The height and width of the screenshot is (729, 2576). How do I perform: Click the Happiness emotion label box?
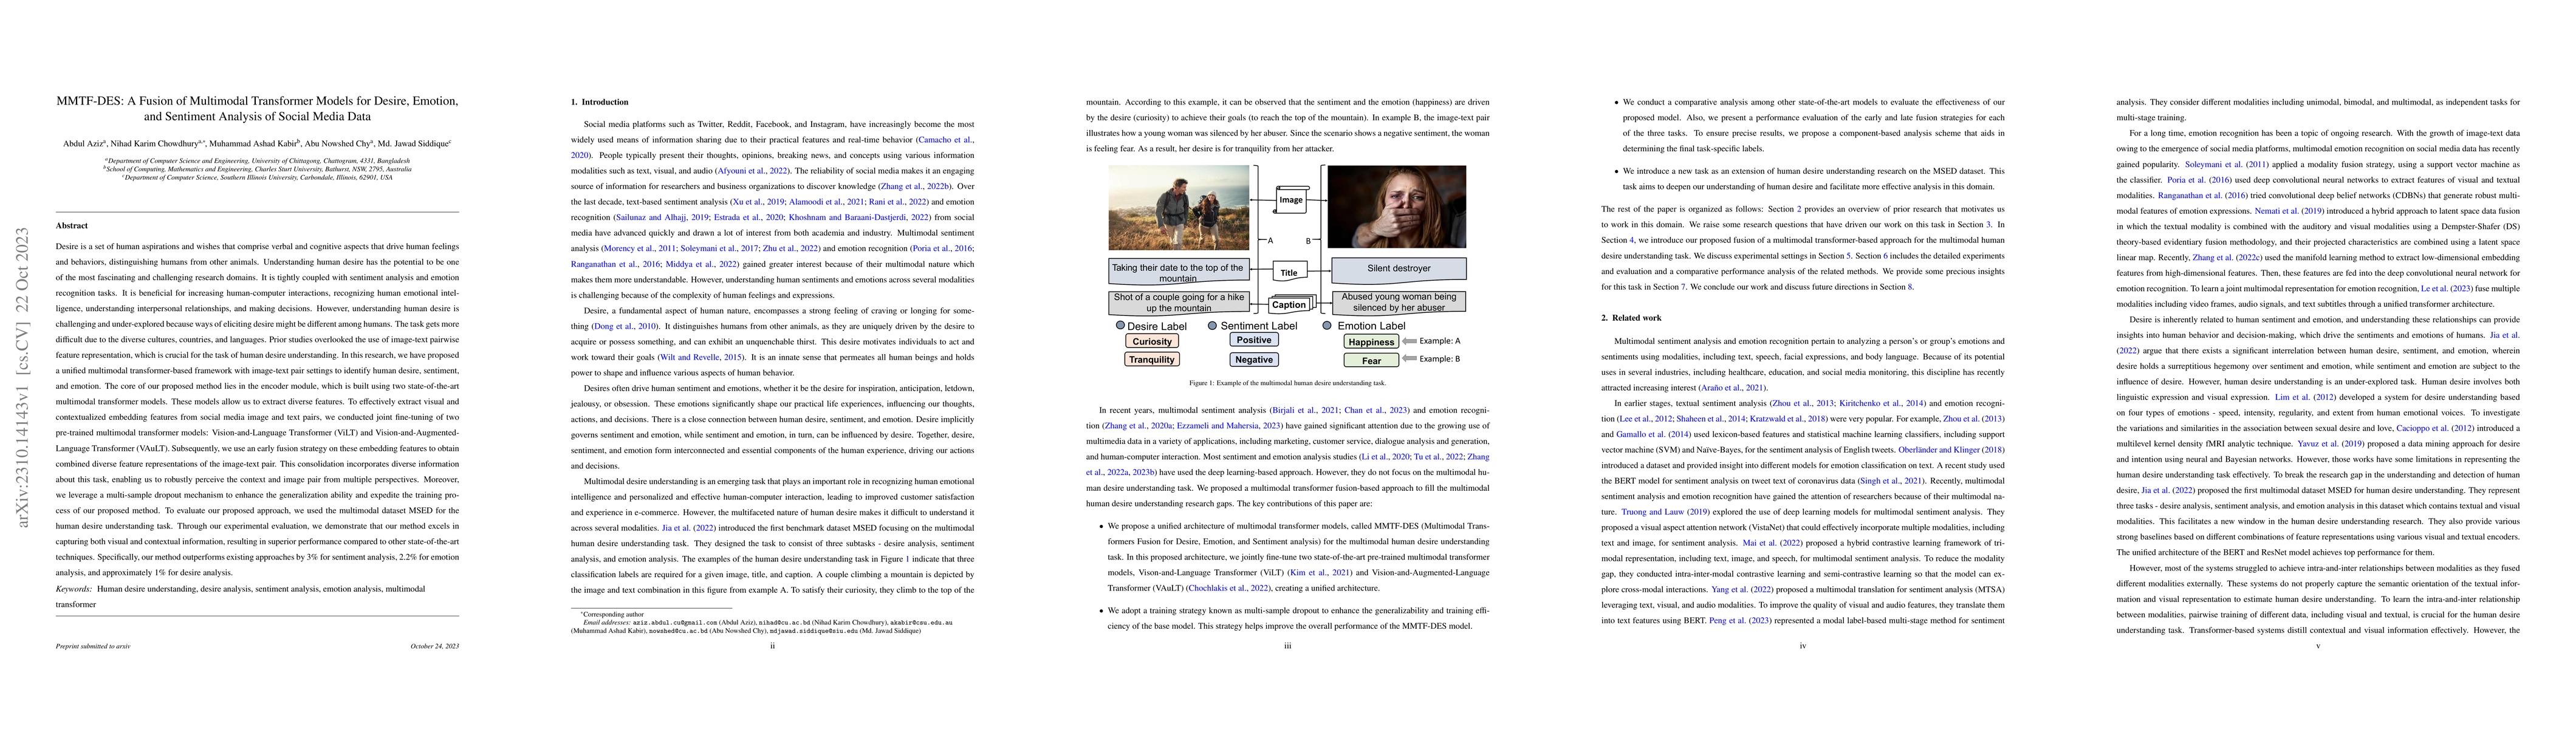tap(1371, 342)
